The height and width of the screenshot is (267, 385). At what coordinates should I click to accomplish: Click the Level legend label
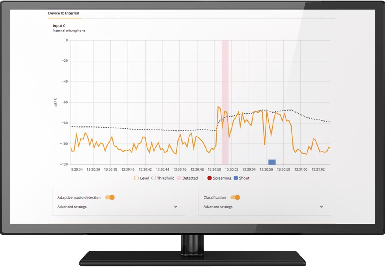[144, 178]
